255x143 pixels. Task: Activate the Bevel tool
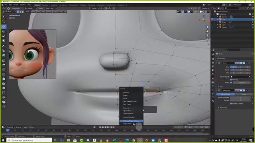[4, 65]
